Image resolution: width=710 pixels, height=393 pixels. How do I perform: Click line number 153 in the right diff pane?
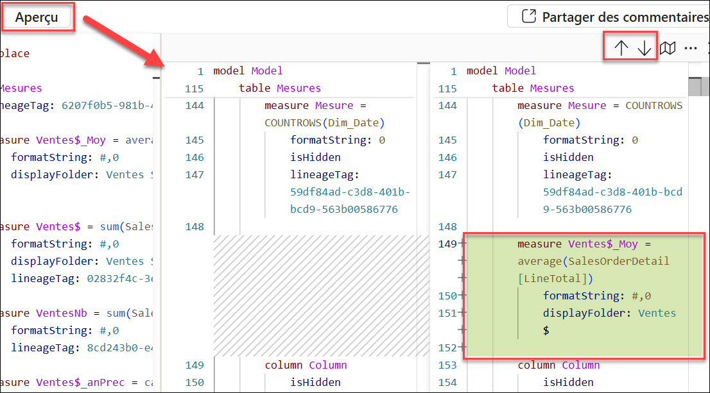point(446,365)
